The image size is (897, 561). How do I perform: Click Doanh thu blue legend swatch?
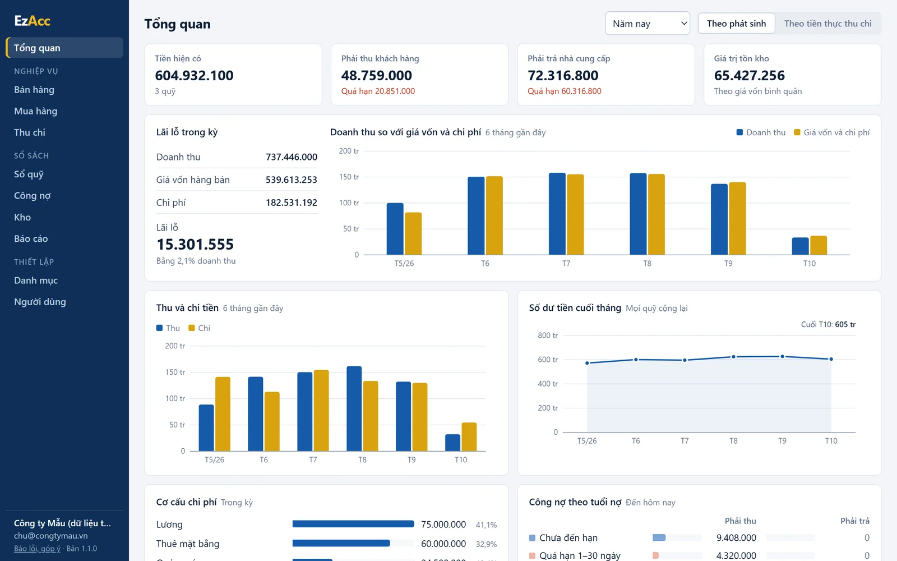click(739, 132)
